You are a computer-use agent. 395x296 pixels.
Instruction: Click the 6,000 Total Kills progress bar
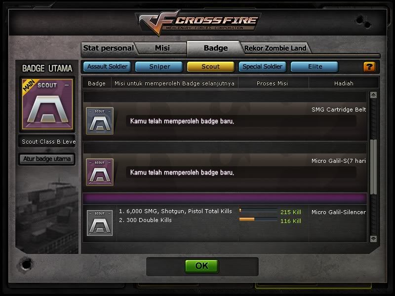(x=258, y=211)
